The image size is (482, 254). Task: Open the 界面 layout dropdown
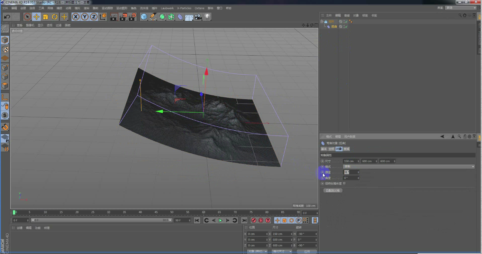click(461, 8)
